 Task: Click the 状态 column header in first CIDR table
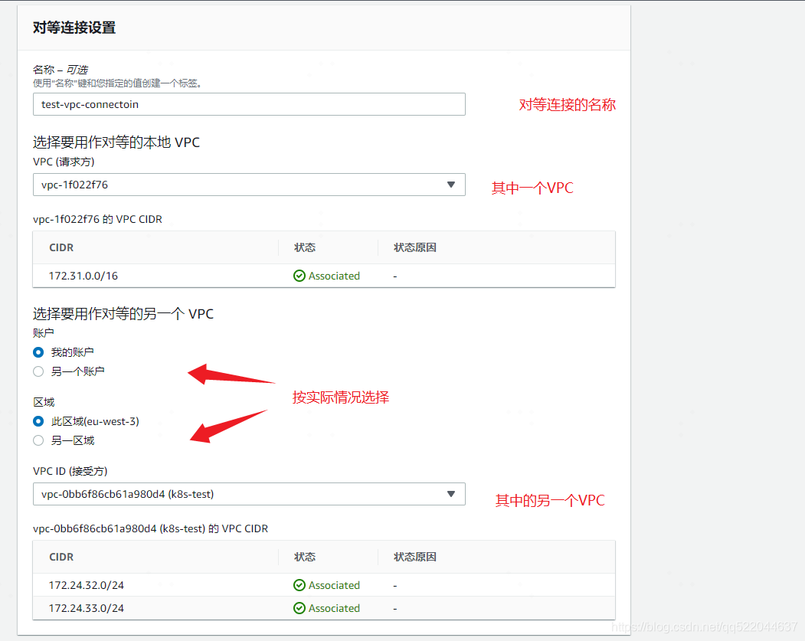tap(304, 247)
